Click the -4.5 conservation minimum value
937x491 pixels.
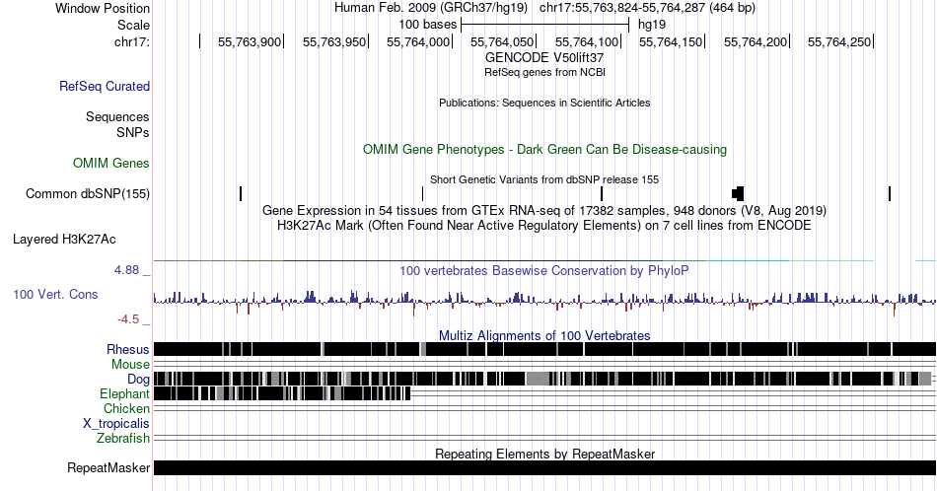(x=128, y=319)
